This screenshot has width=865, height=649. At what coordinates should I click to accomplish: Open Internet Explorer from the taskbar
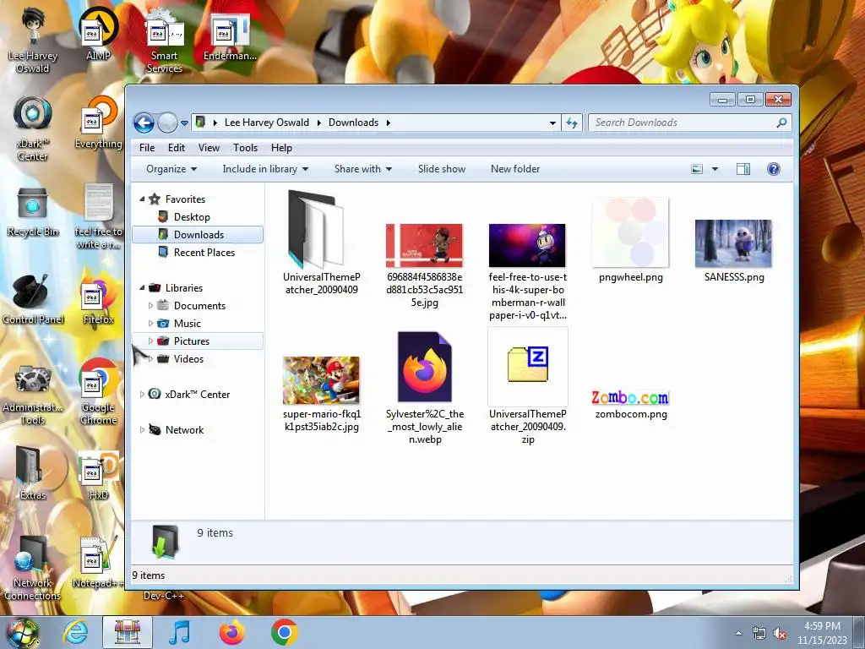pyautogui.click(x=75, y=632)
